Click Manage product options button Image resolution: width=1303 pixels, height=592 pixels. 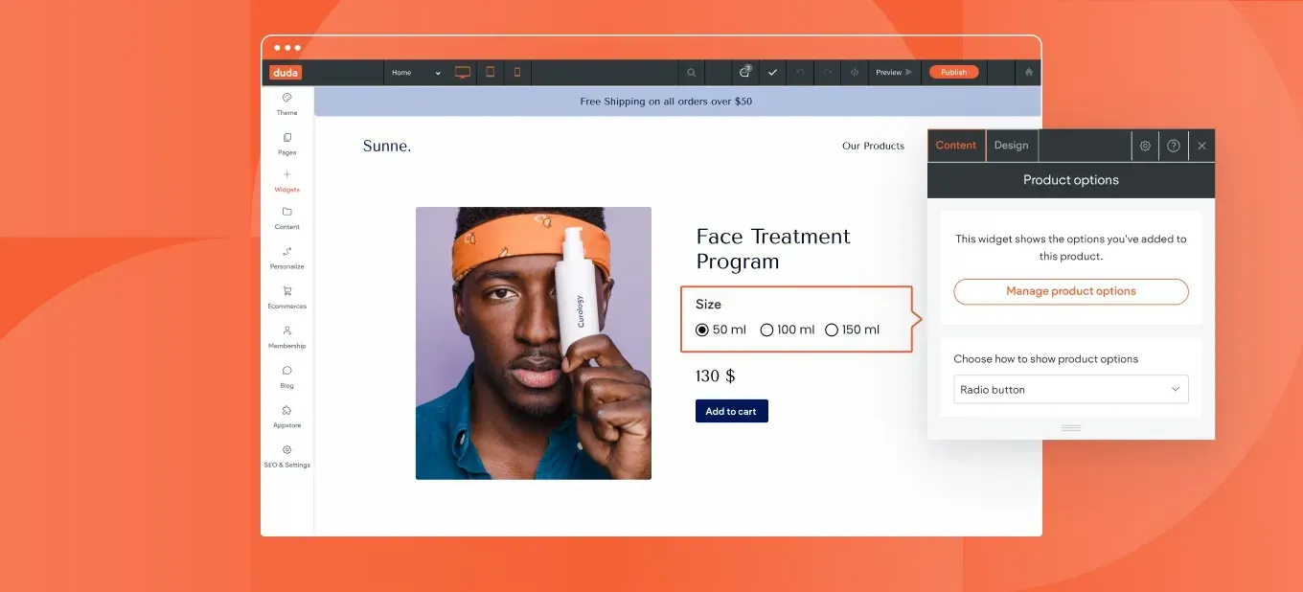[x=1071, y=291]
